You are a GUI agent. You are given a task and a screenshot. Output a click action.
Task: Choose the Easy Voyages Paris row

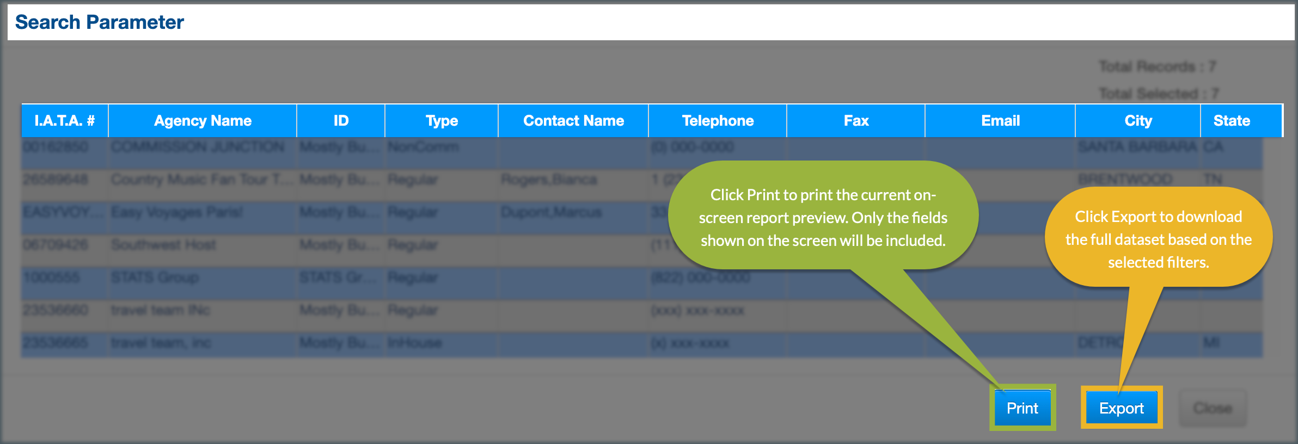tap(177, 213)
